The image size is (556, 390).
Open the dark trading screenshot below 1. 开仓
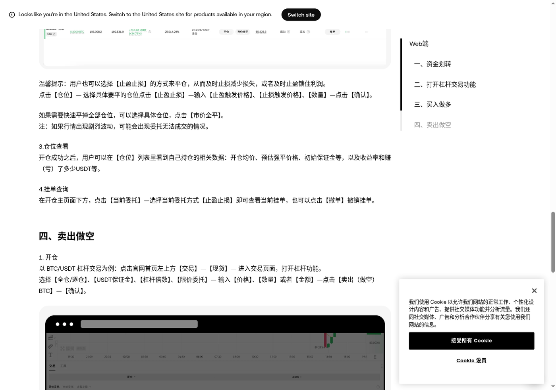pos(215,348)
